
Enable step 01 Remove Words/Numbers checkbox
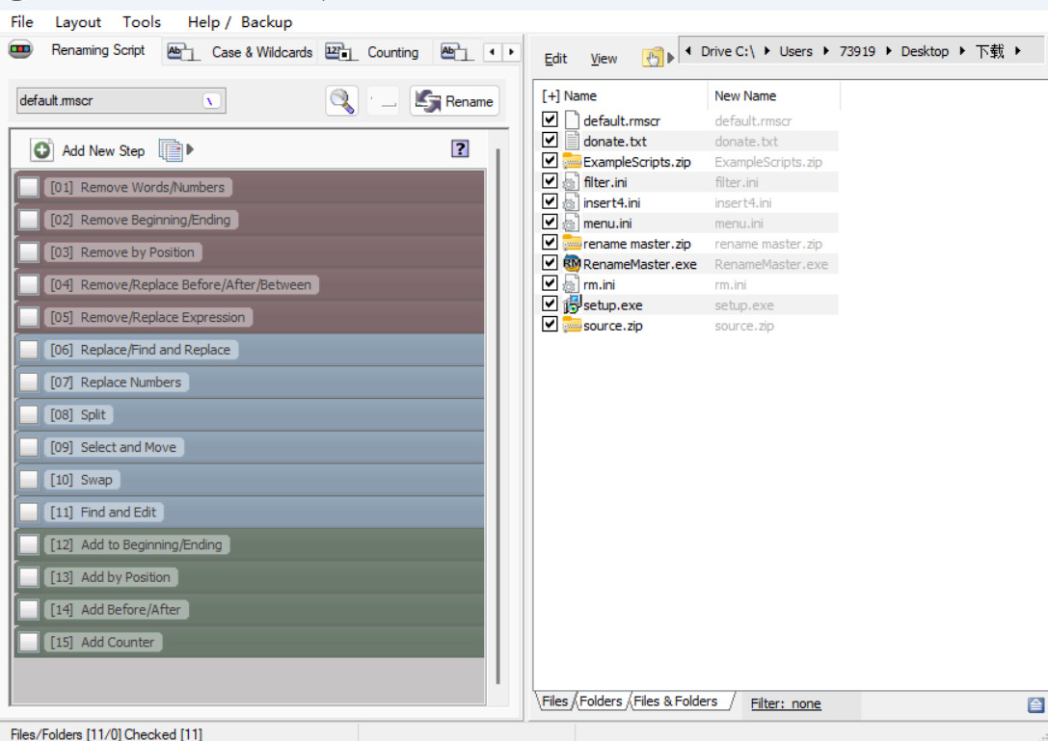click(x=29, y=187)
